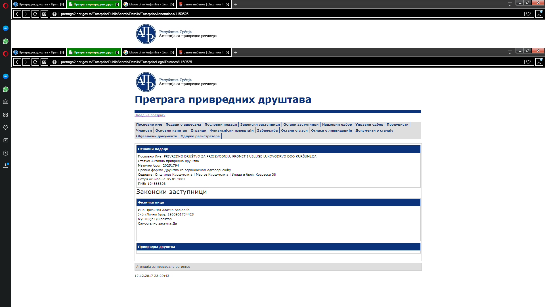Click the АПР agency logo in lower window
Viewport: 545px width, 307px height.
point(146,82)
